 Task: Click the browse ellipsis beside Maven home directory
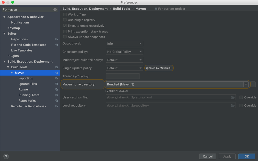click(253, 84)
